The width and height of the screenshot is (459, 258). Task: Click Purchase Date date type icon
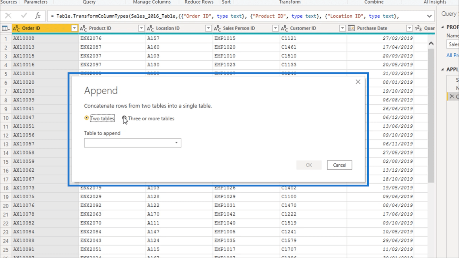(351, 28)
